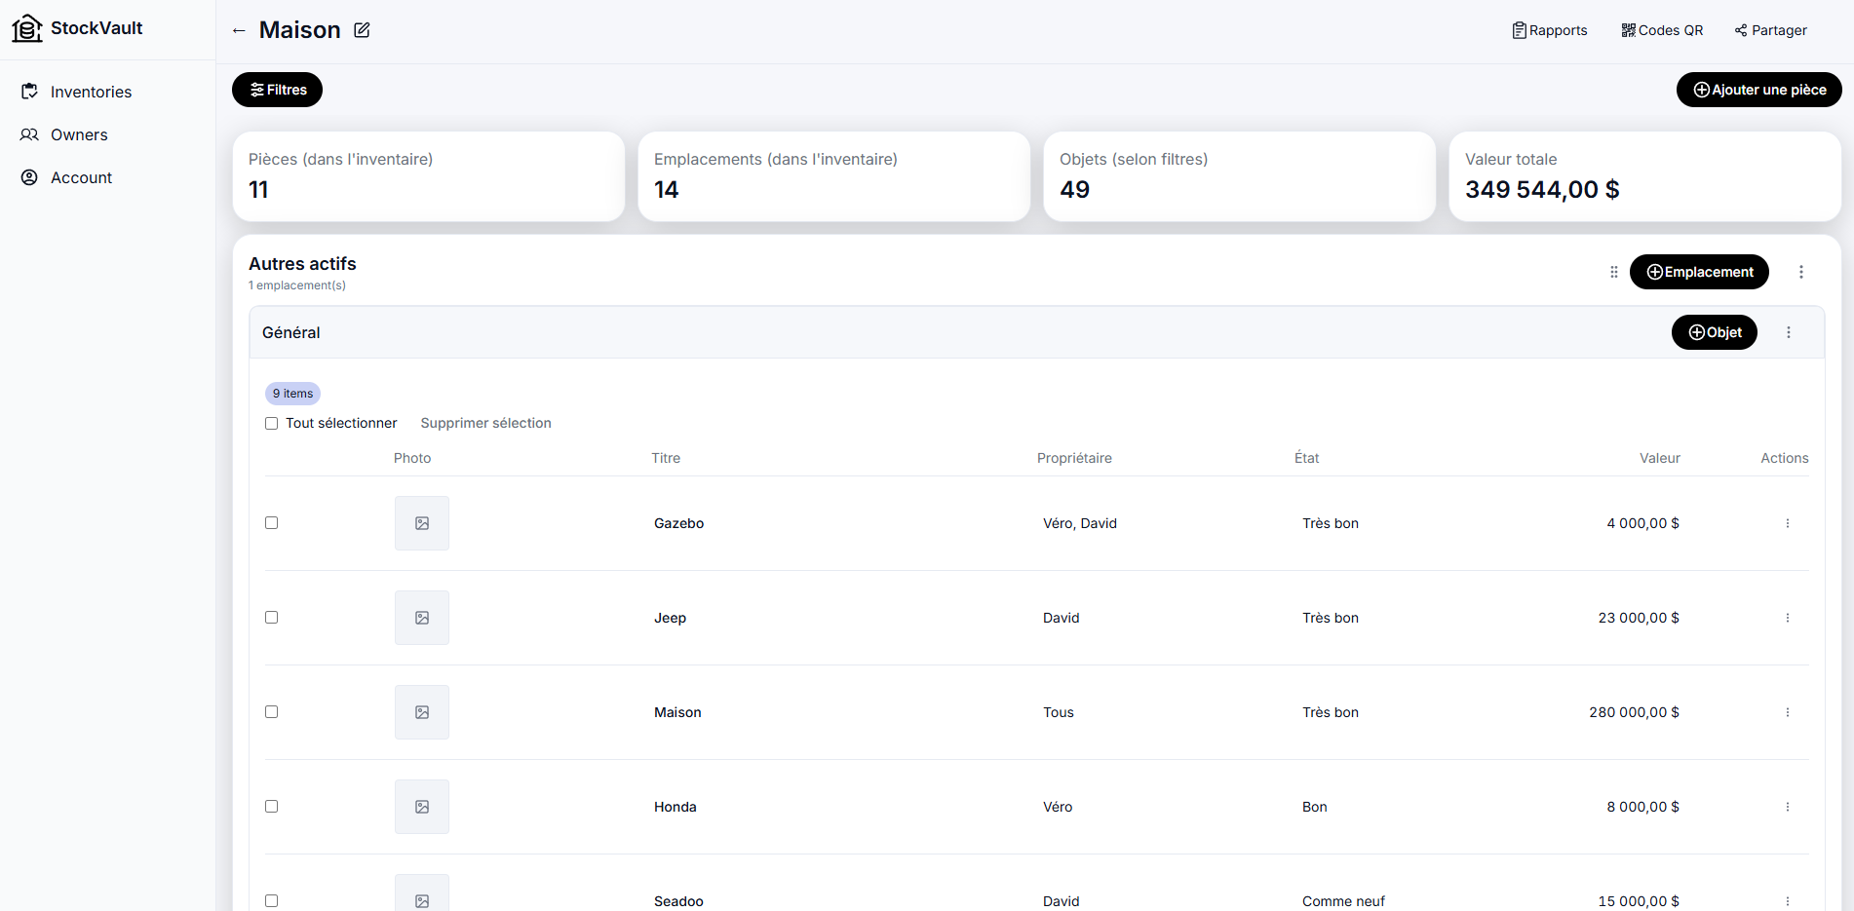Open the kebab menu on the Général location
Viewport: 1854px width, 911px height.
(x=1789, y=332)
